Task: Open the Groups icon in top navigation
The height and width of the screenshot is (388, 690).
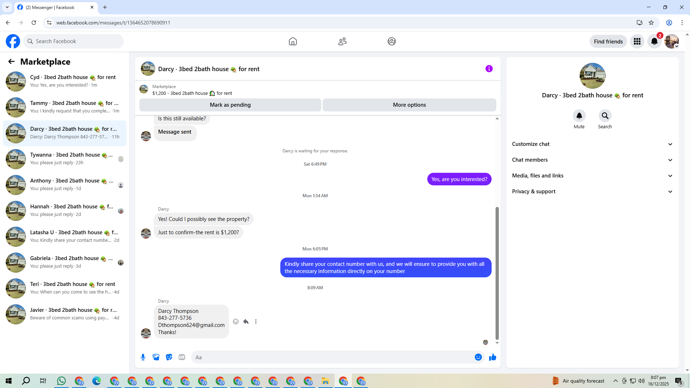Action: [x=392, y=41]
